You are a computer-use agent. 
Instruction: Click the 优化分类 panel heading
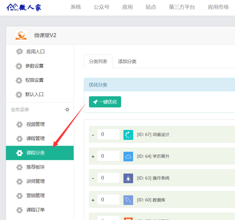tap(98, 85)
